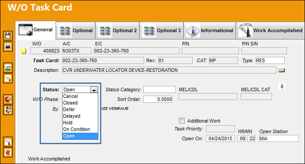Click the Description text field
Screen dimensions: 305x164
169,70
